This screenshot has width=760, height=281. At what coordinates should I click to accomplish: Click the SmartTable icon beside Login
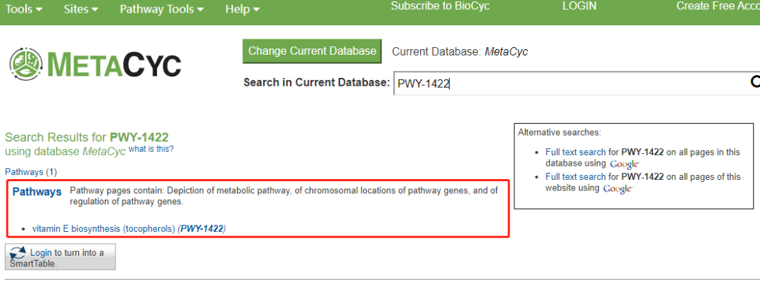(x=19, y=253)
